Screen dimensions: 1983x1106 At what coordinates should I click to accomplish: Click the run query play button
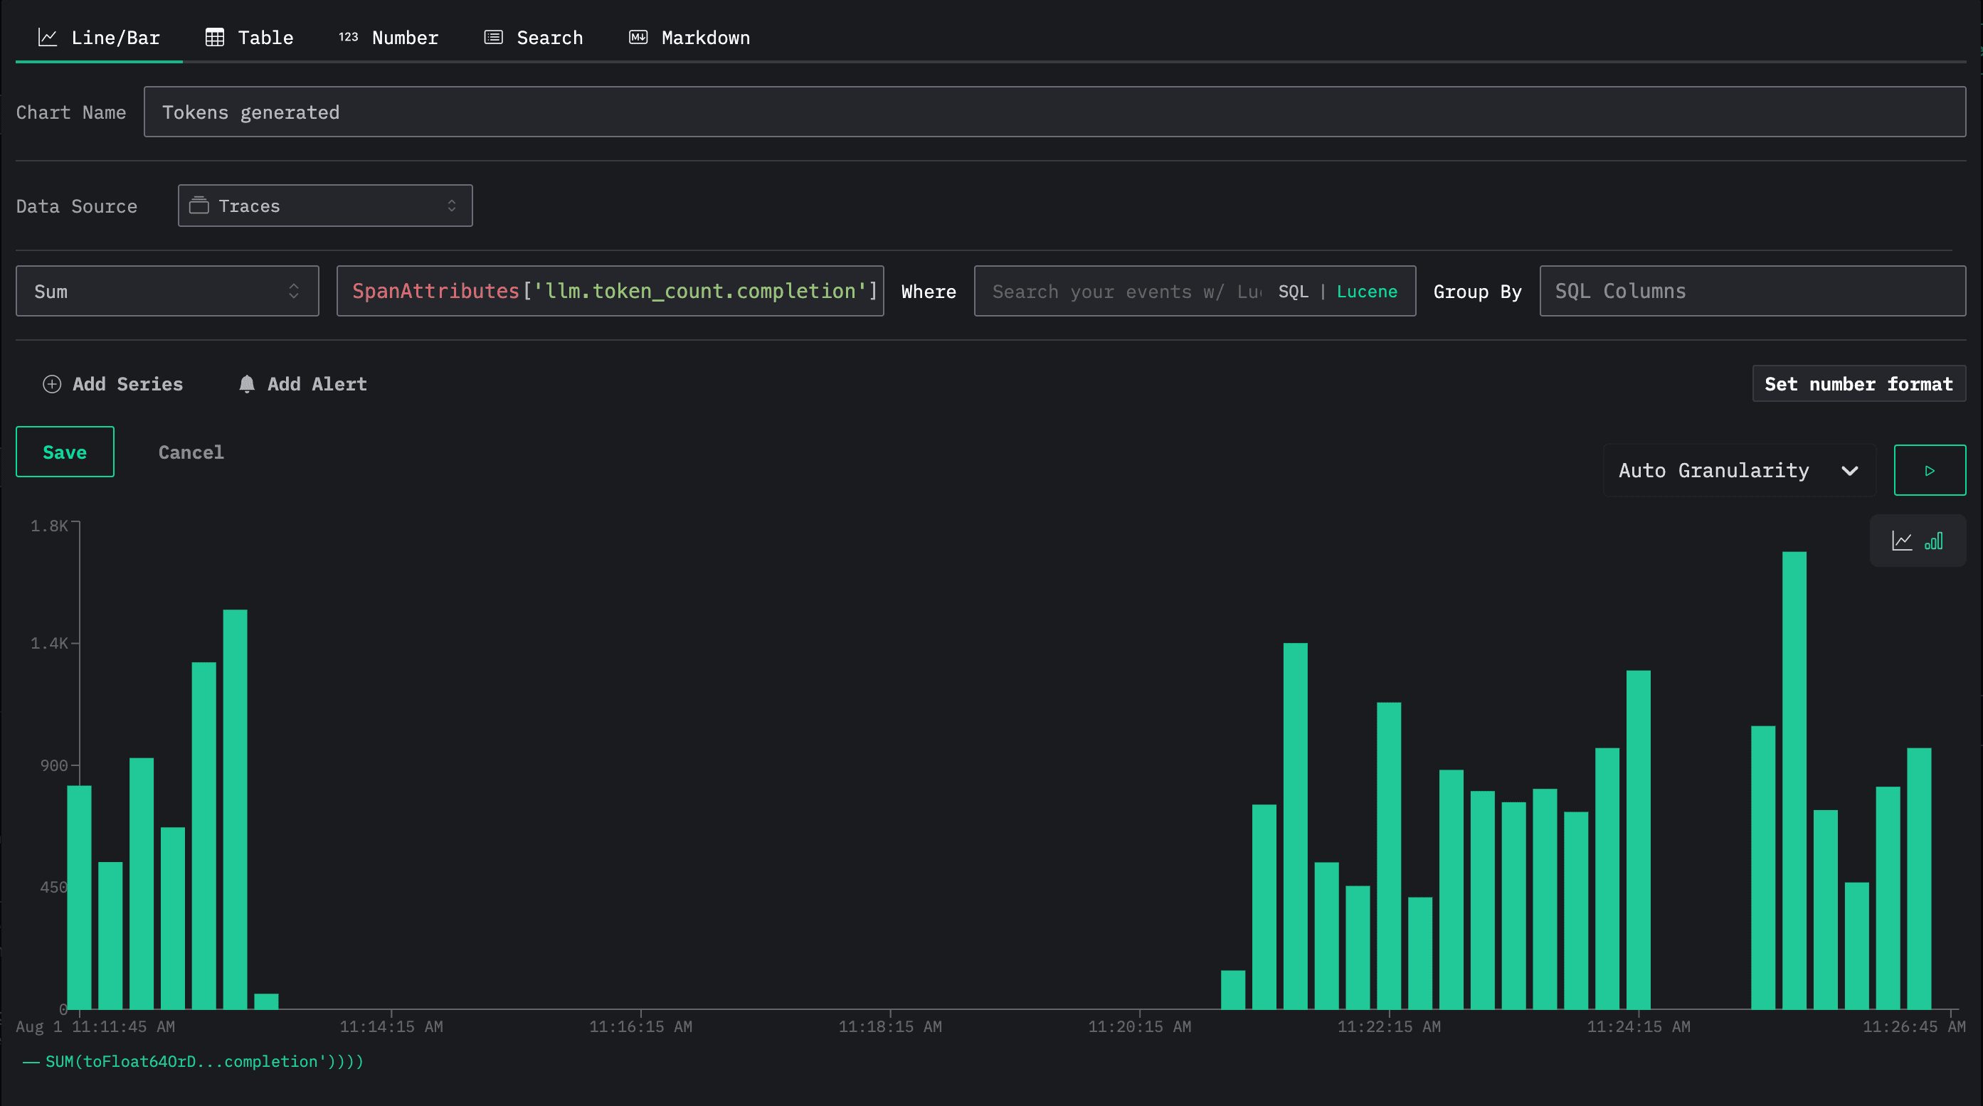(x=1929, y=470)
